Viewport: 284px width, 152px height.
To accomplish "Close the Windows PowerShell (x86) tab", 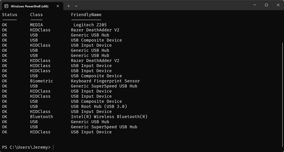I will coord(58,6).
